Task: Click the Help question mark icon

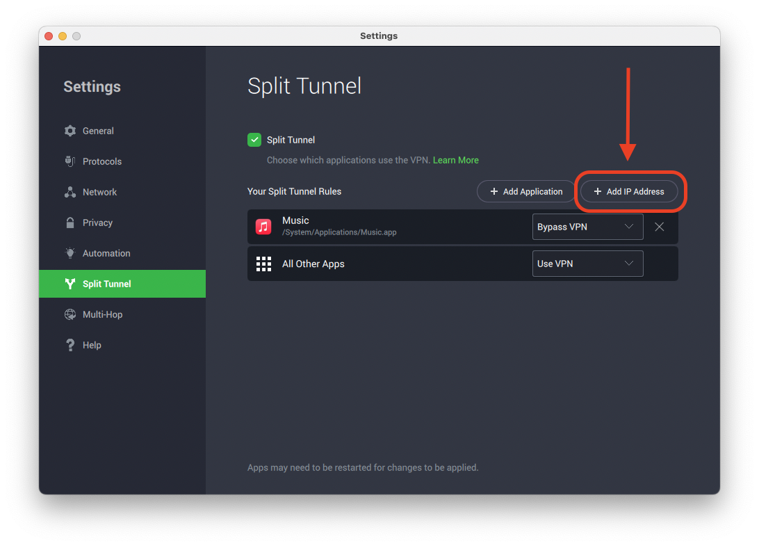Action: [70, 345]
